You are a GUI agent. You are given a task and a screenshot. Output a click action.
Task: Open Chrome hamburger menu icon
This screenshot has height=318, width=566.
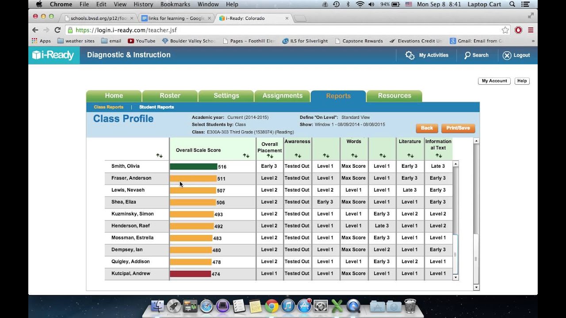click(x=531, y=30)
